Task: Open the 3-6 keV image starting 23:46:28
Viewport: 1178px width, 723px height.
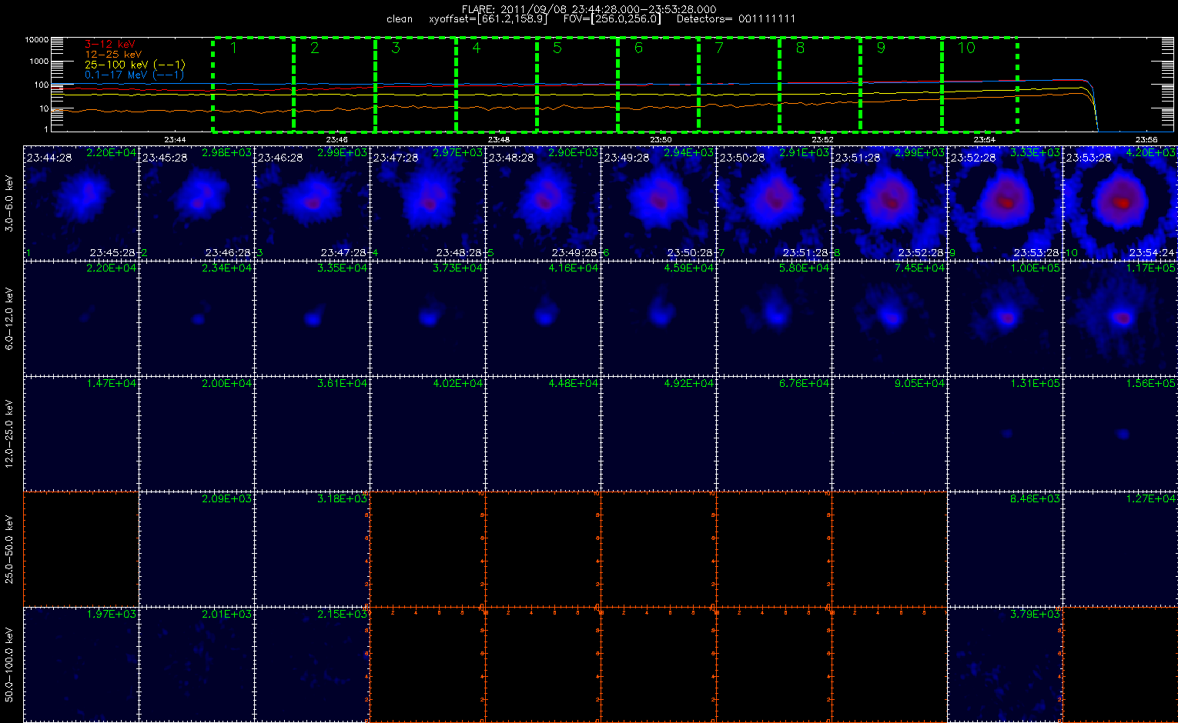Action: pos(313,202)
